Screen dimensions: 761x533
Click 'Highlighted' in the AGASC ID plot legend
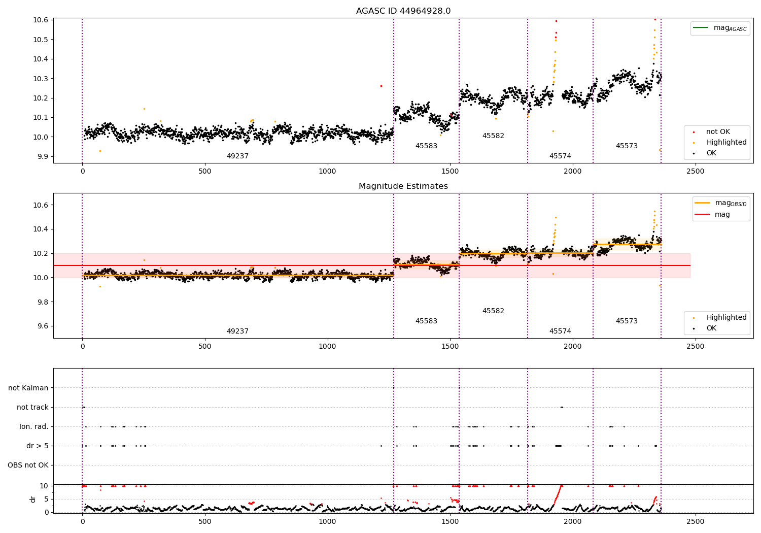point(720,143)
